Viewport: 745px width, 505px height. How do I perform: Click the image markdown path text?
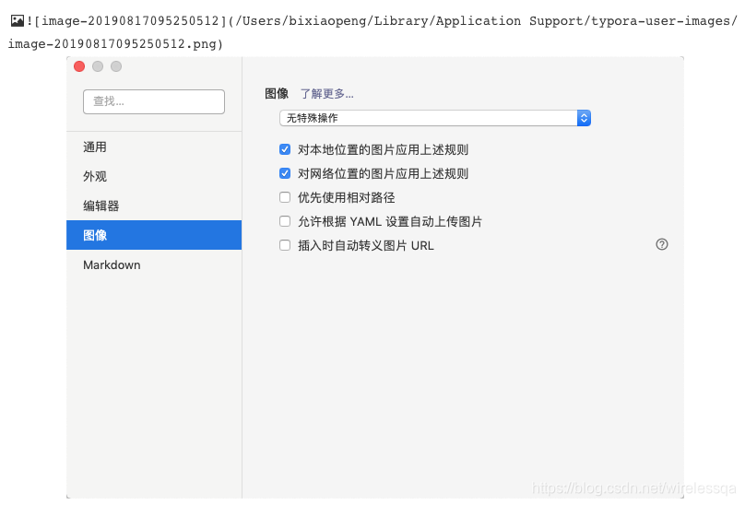(x=372, y=32)
